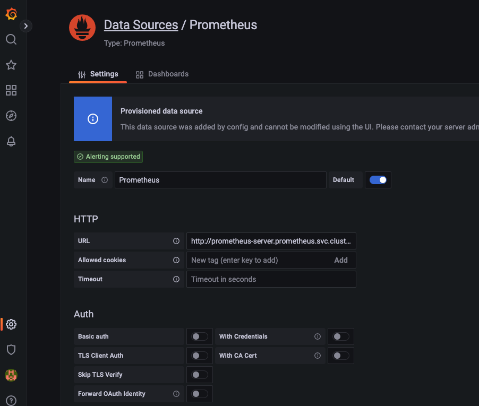Image resolution: width=479 pixels, height=406 pixels.
Task: Switch to the Dashboards tab
Action: (x=162, y=74)
